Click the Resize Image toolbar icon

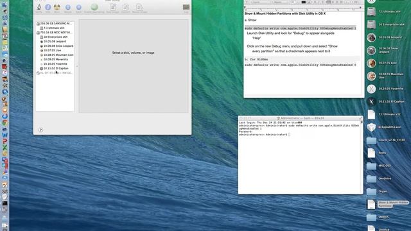[139, 7]
